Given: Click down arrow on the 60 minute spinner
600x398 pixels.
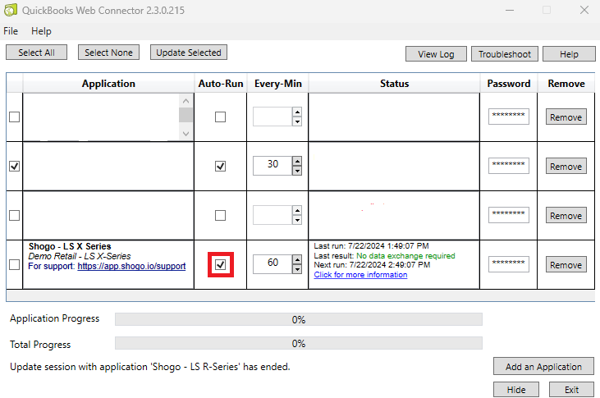Looking at the screenshot, I should pos(297,269).
